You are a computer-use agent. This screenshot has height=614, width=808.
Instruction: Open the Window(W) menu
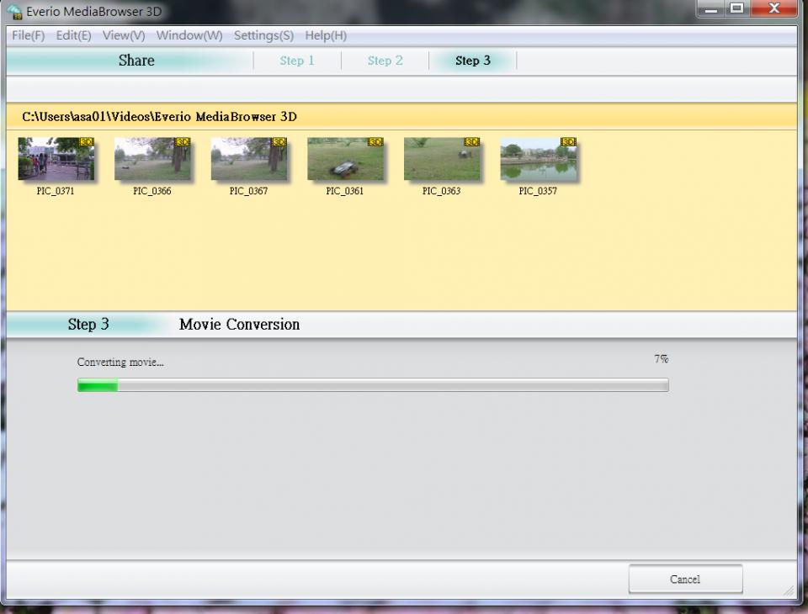[189, 35]
